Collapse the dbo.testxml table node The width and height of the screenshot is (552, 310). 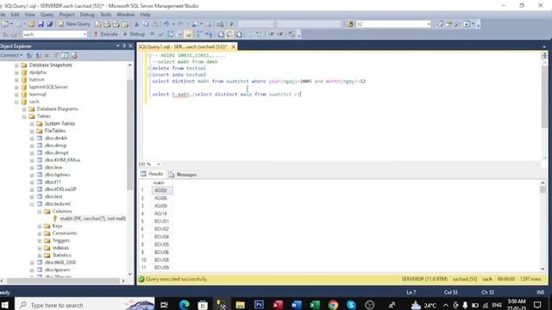pyautogui.click(x=32, y=204)
